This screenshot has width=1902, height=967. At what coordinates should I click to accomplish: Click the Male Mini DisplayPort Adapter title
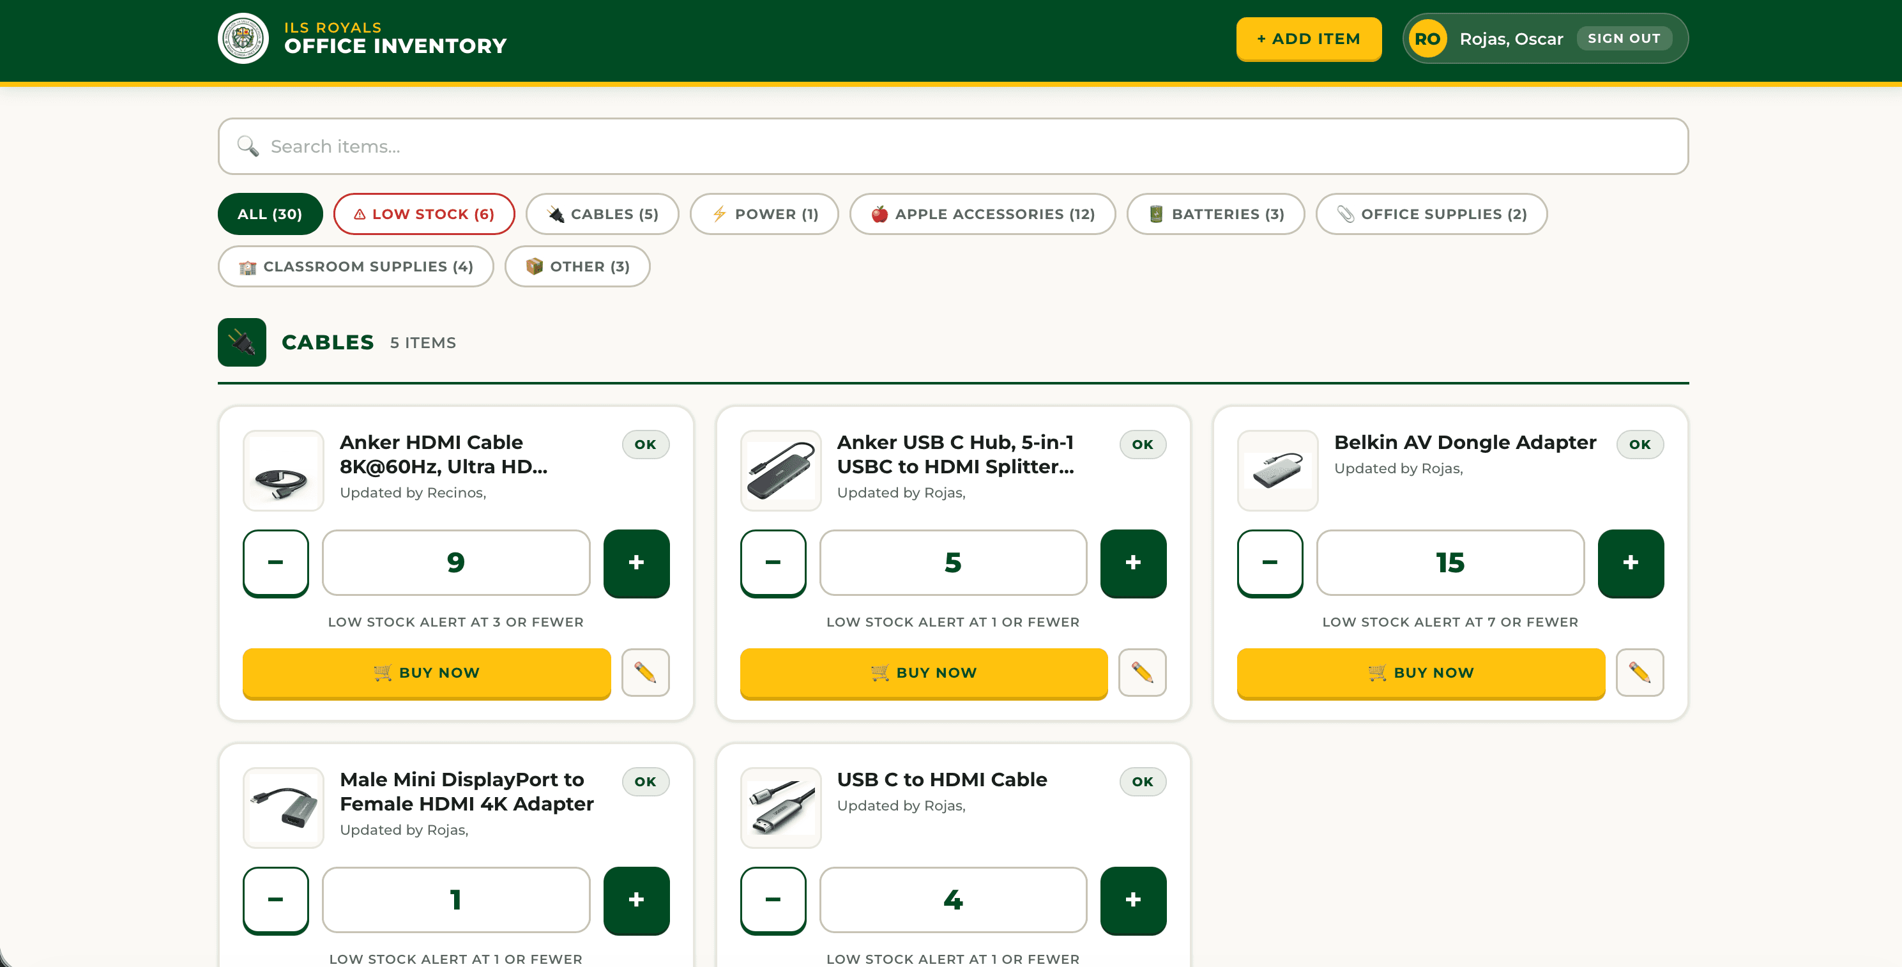(466, 791)
